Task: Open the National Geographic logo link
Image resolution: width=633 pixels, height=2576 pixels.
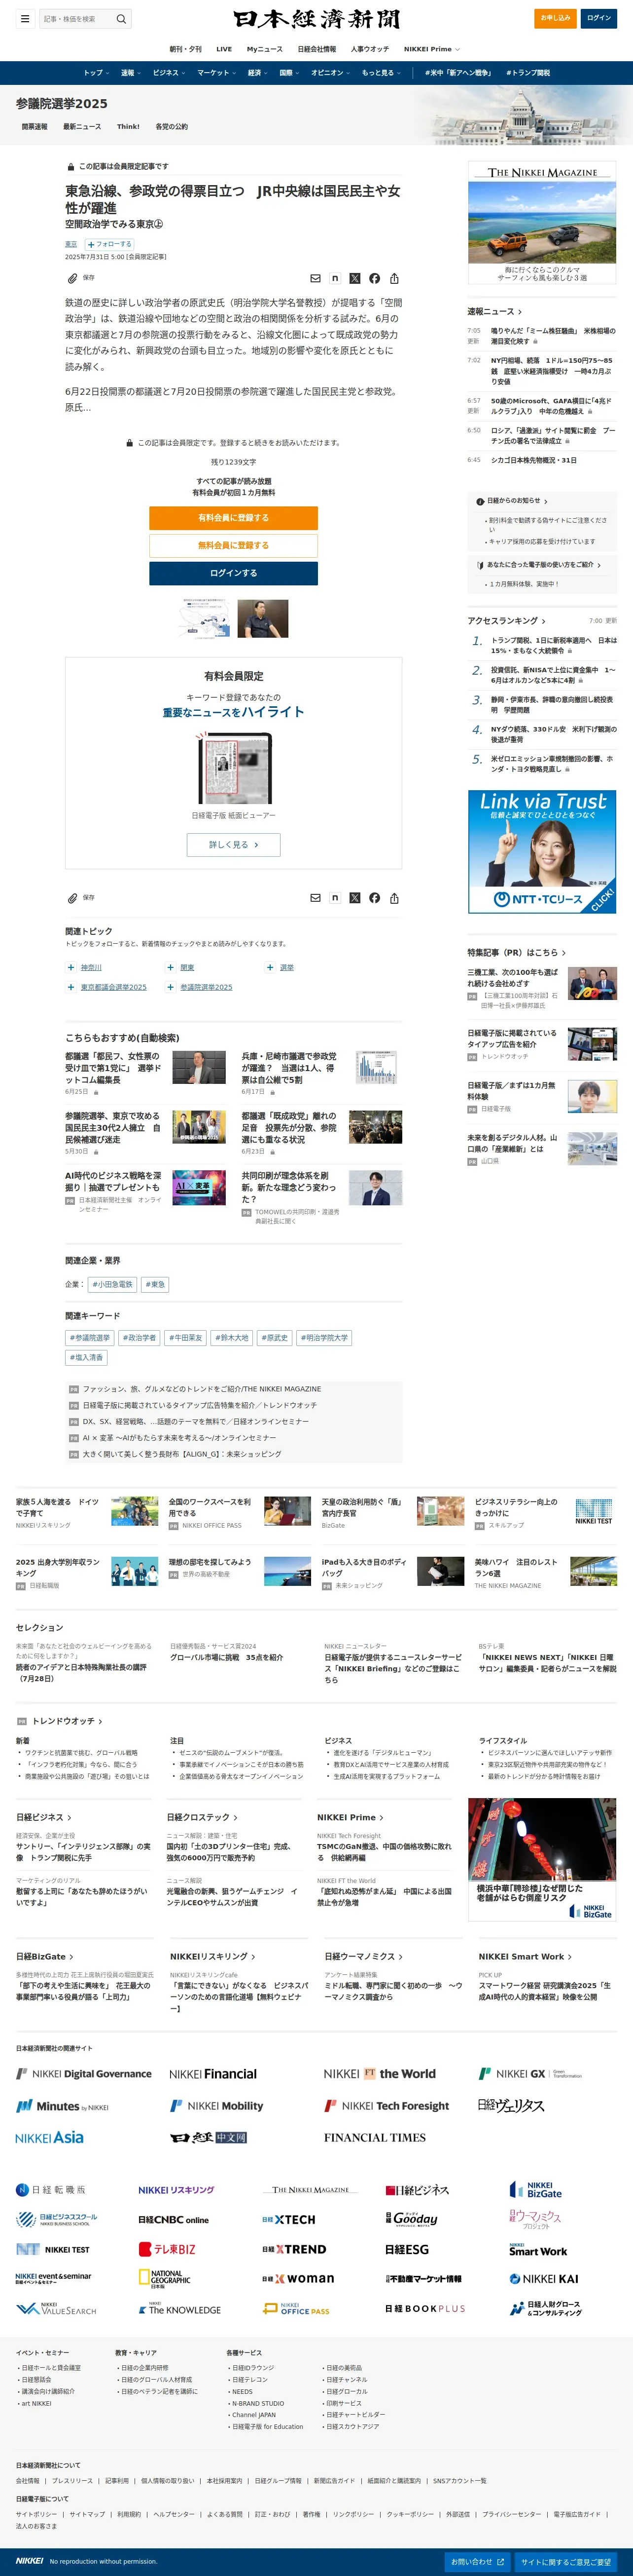Action: [x=164, y=2279]
